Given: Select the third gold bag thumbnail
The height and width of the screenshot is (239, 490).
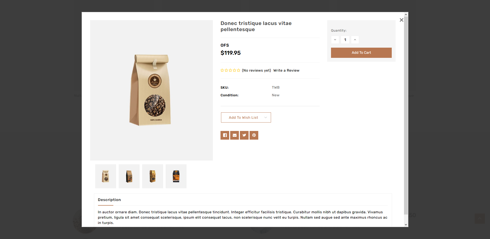Looking at the screenshot, I should pos(153,176).
